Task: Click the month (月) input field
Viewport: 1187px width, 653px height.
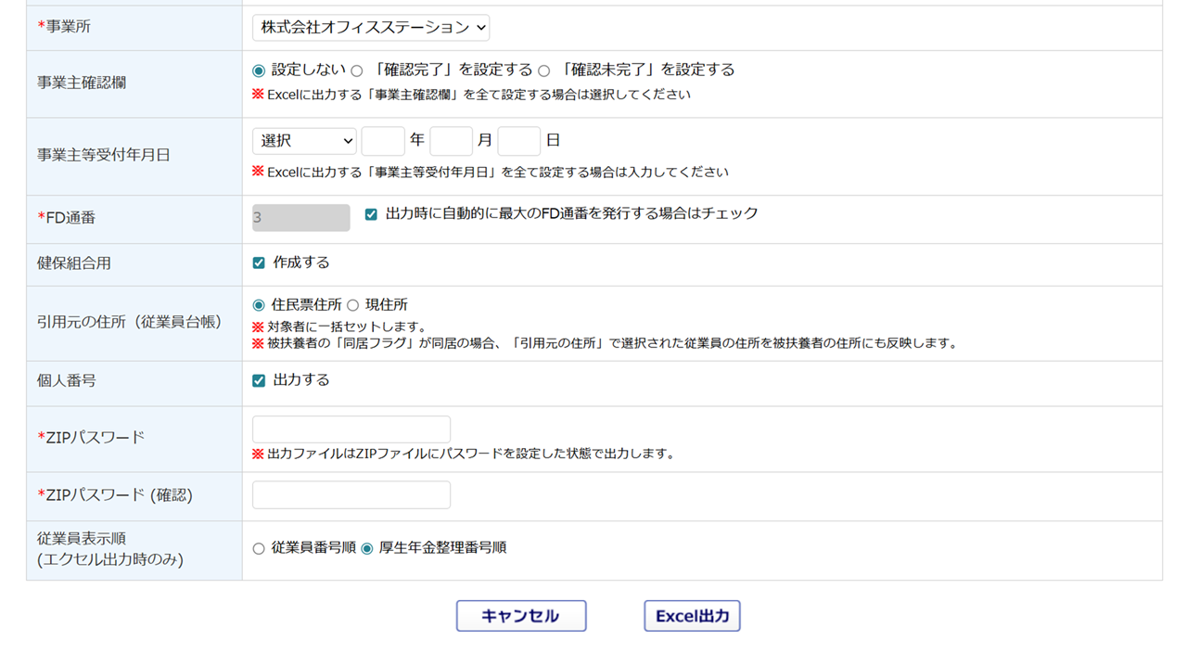Action: point(452,141)
